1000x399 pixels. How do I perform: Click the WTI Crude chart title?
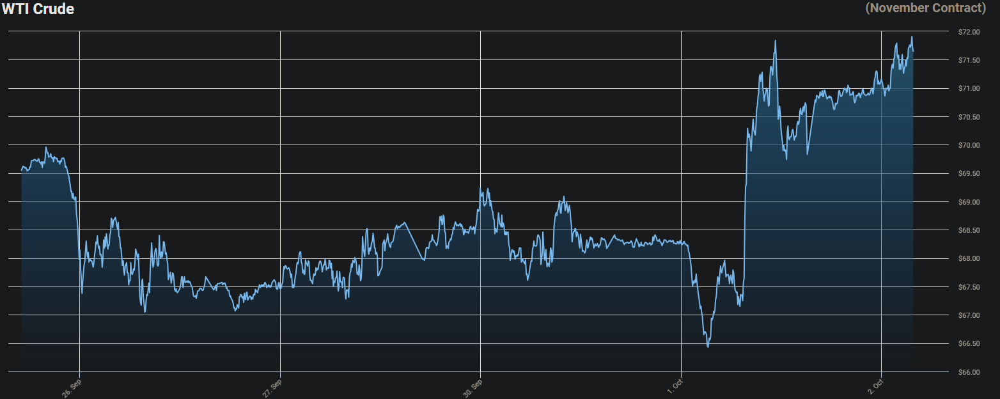(38, 9)
